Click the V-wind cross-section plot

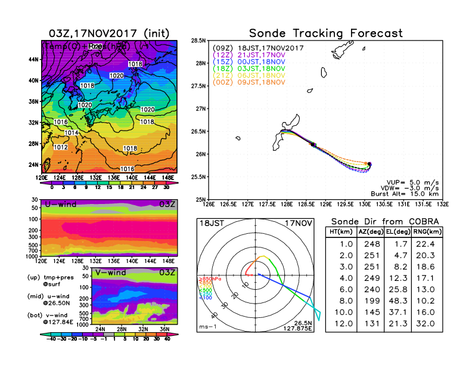click(134, 296)
